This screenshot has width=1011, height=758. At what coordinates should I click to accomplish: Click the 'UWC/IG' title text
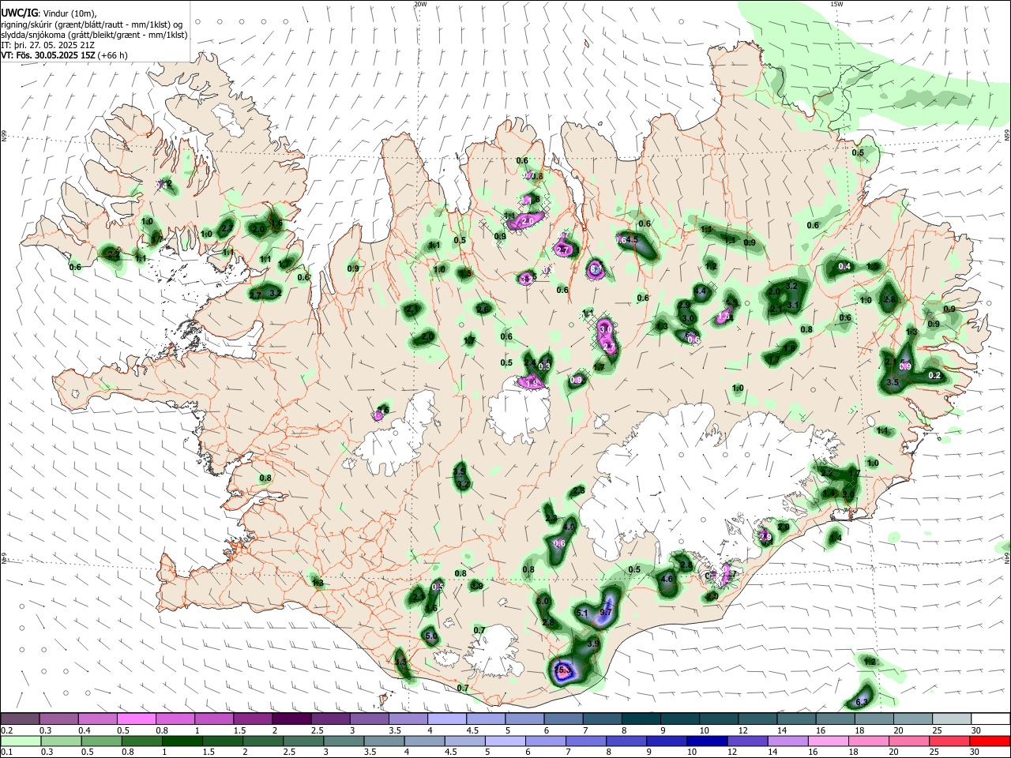point(19,13)
